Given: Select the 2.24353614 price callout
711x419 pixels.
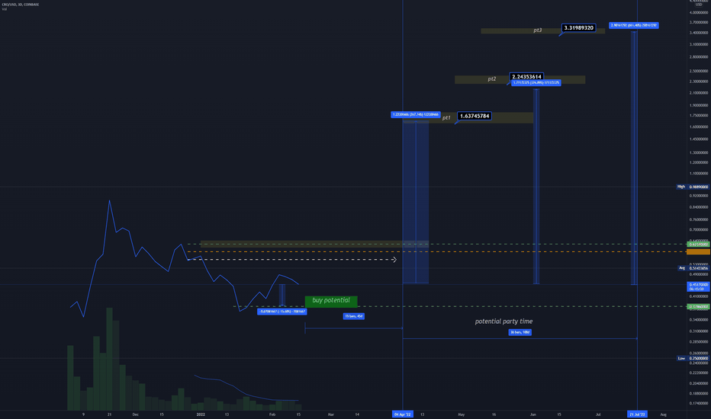Looking at the screenshot, I should [x=526, y=76].
